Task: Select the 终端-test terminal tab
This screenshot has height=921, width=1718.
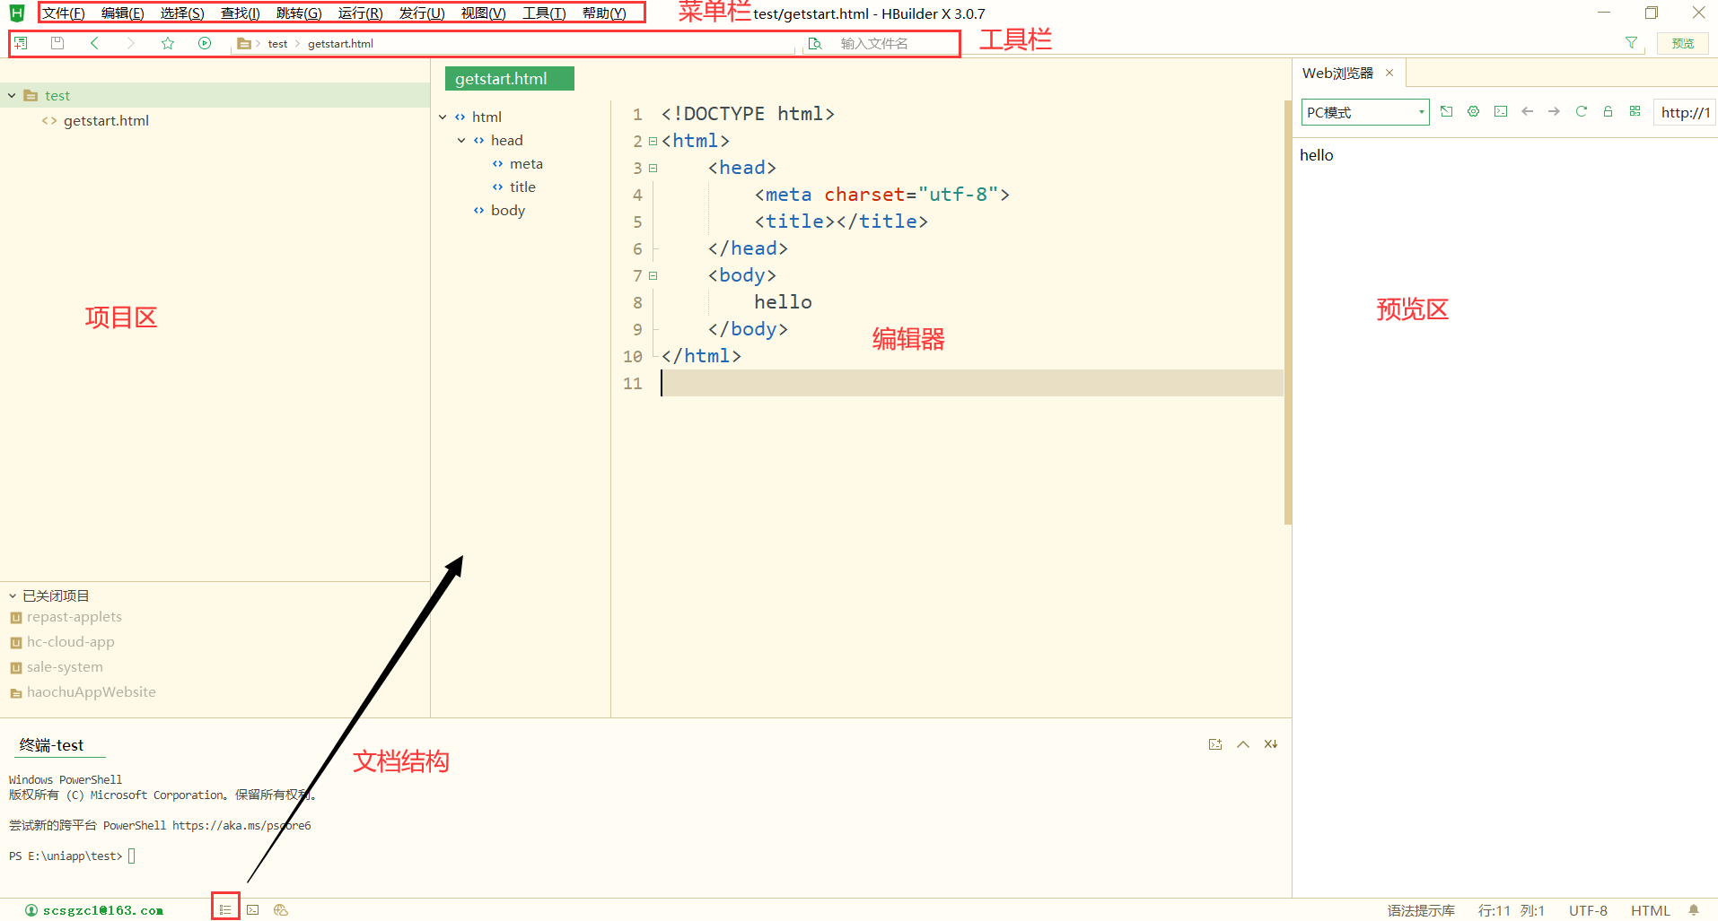Action: coord(52,745)
